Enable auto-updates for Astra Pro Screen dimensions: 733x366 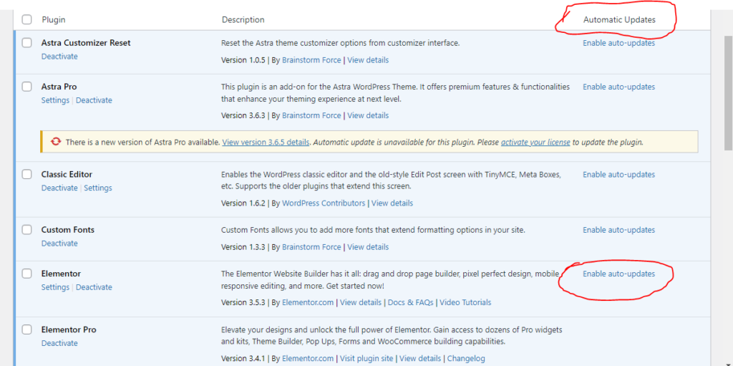coord(619,87)
